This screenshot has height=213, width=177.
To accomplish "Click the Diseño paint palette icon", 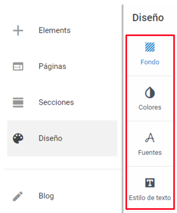I will [18, 138].
